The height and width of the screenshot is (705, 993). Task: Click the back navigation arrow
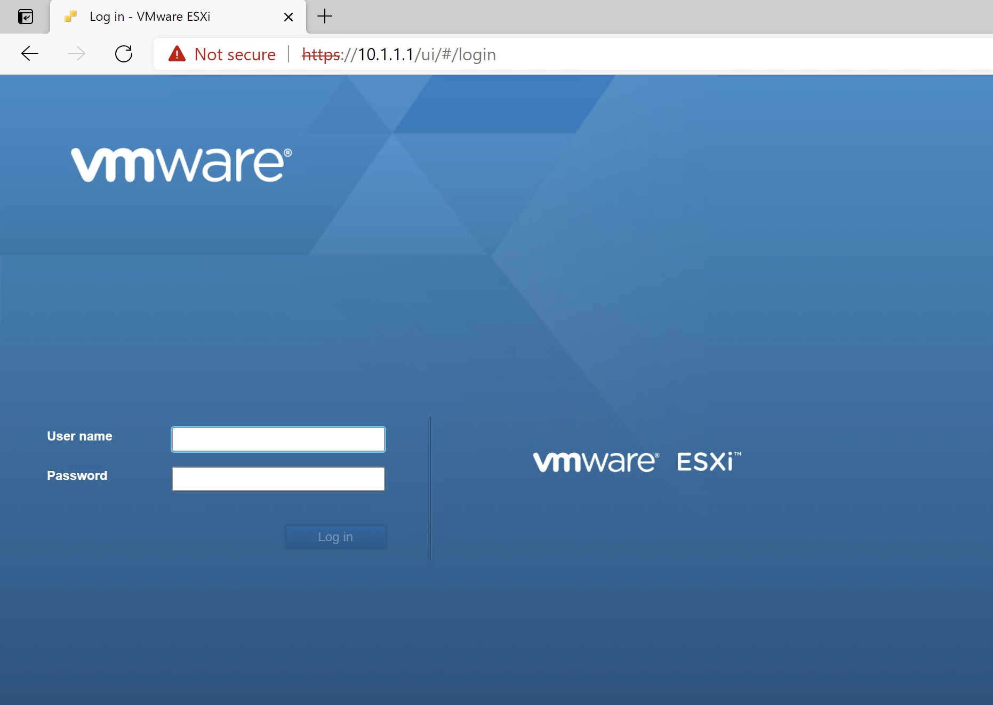(29, 53)
